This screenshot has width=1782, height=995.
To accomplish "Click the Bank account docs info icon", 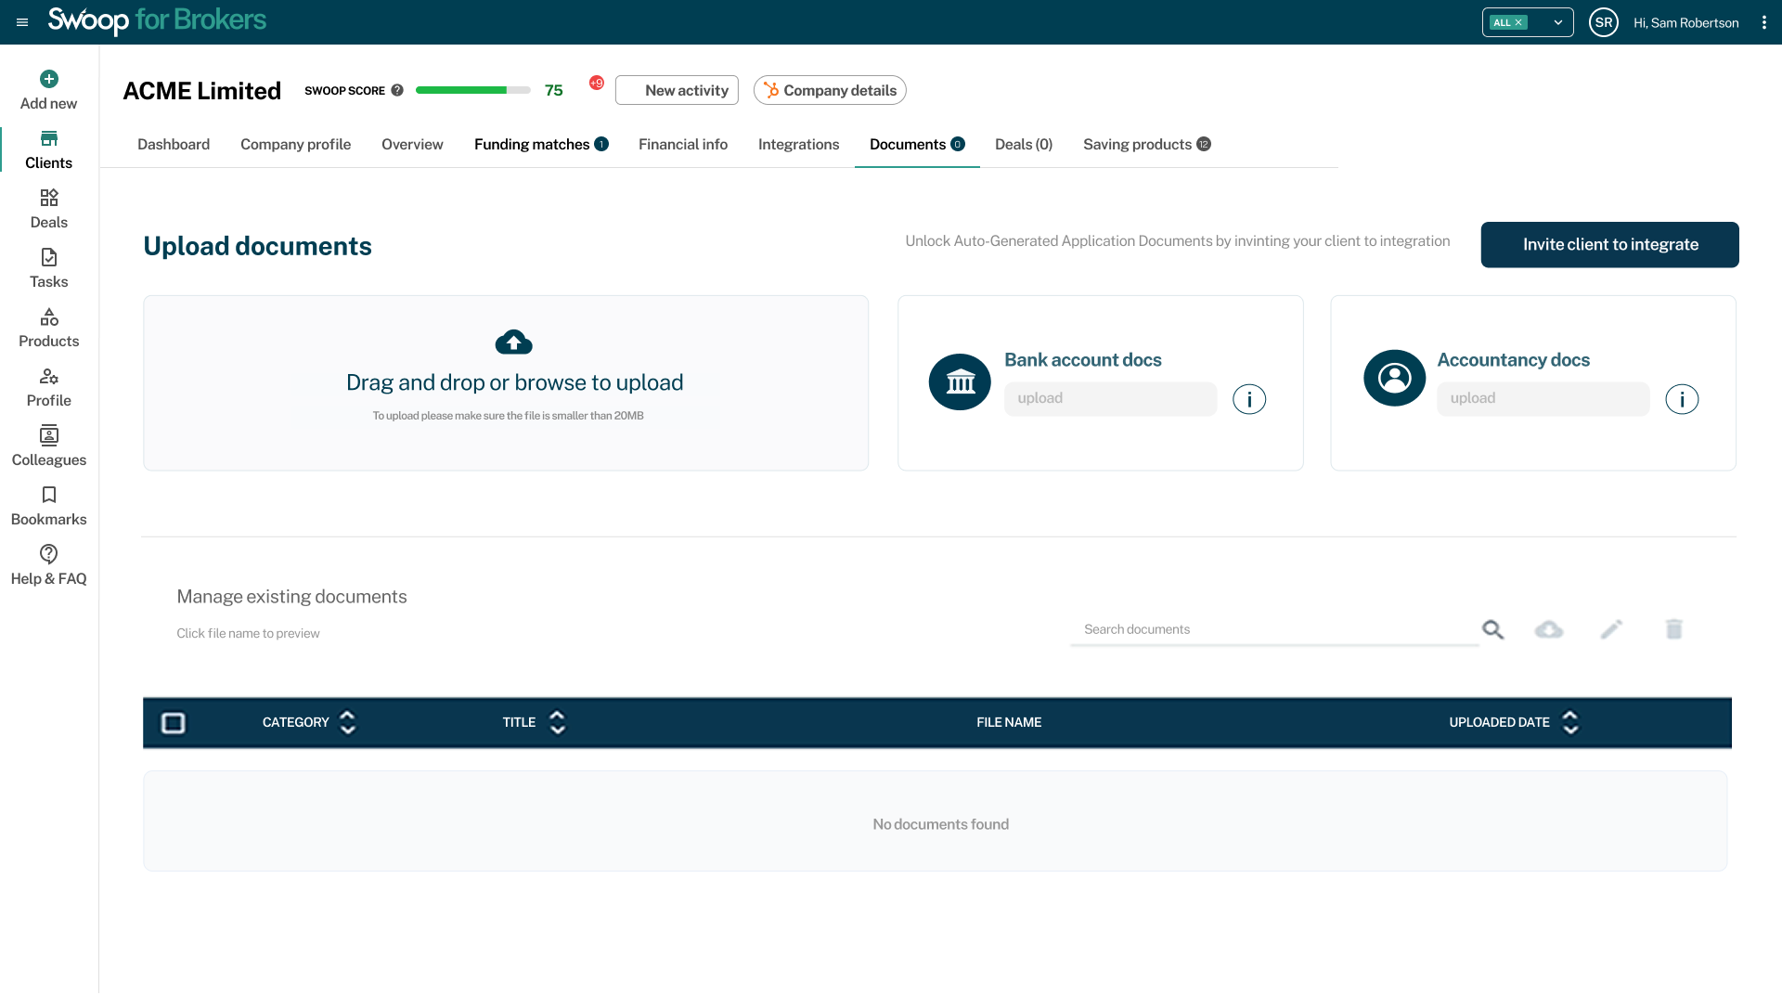I will [x=1249, y=399].
